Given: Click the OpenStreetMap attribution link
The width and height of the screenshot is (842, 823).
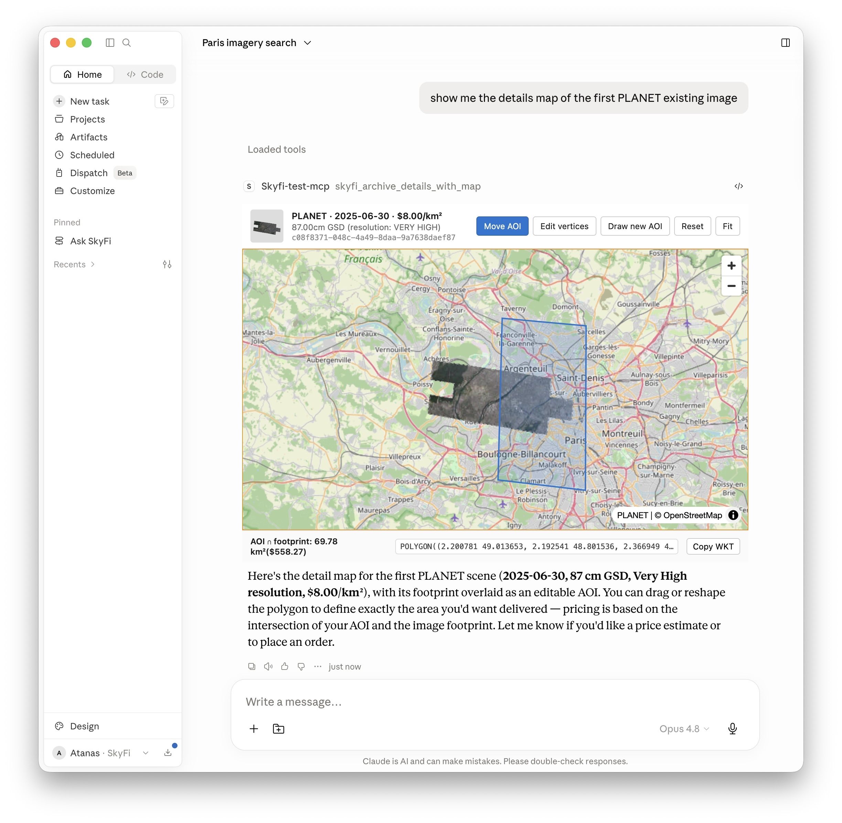Looking at the screenshot, I should point(692,515).
